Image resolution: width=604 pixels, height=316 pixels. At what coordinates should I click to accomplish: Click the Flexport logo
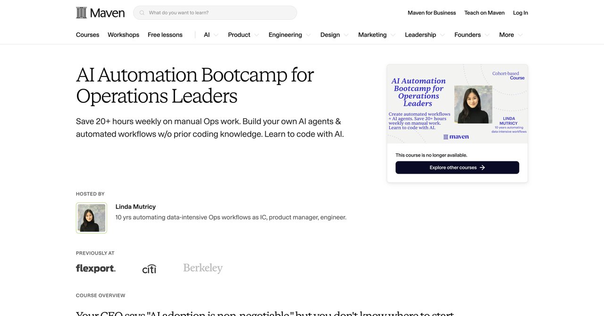click(96, 268)
